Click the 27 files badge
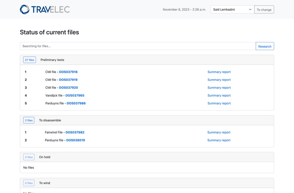Viewport: 294px width, 193px height. [x=29, y=60]
